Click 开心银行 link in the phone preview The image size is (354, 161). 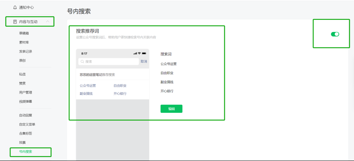120,94
